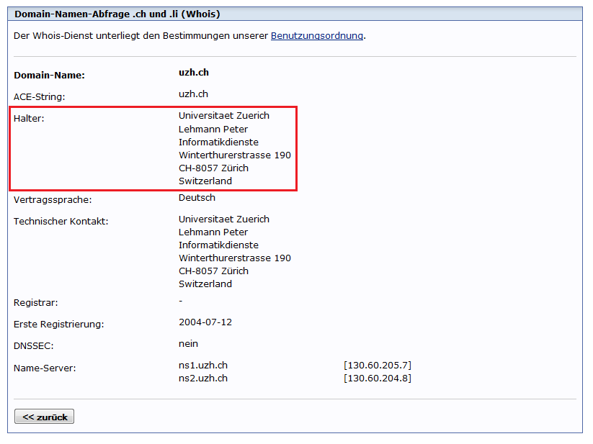
Task: Open the Benutzungsordnung link
Action: tap(317, 36)
